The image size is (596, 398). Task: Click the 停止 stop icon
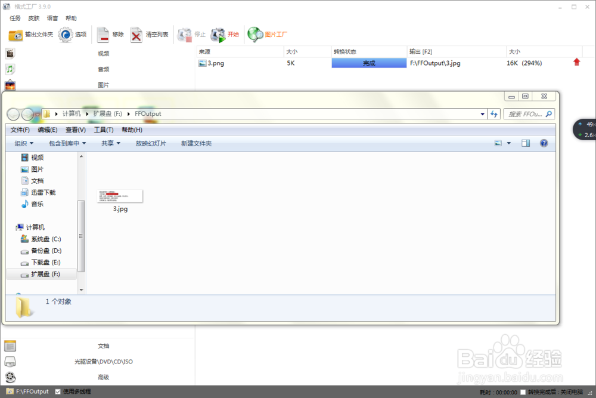tap(185, 35)
